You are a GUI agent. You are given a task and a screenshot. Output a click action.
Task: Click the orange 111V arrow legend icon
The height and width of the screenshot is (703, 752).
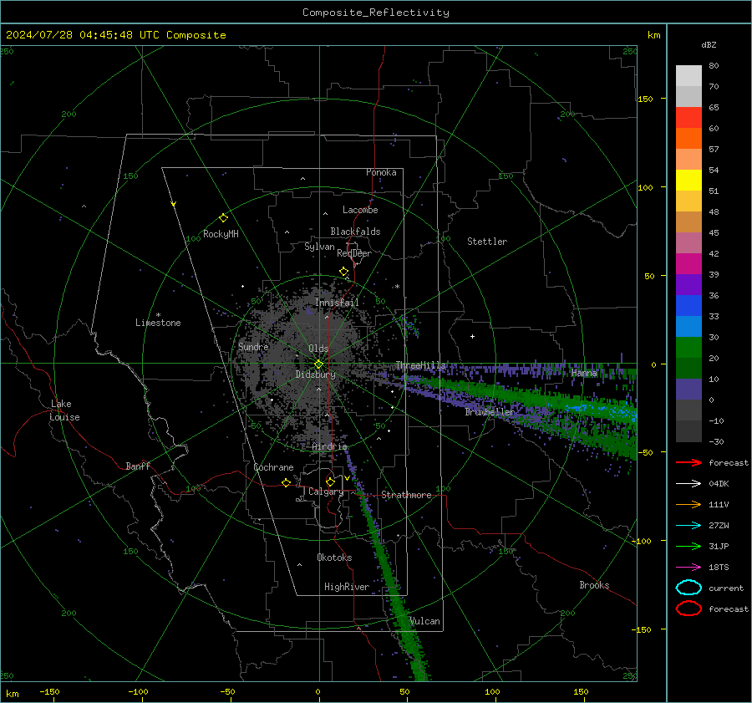(688, 504)
